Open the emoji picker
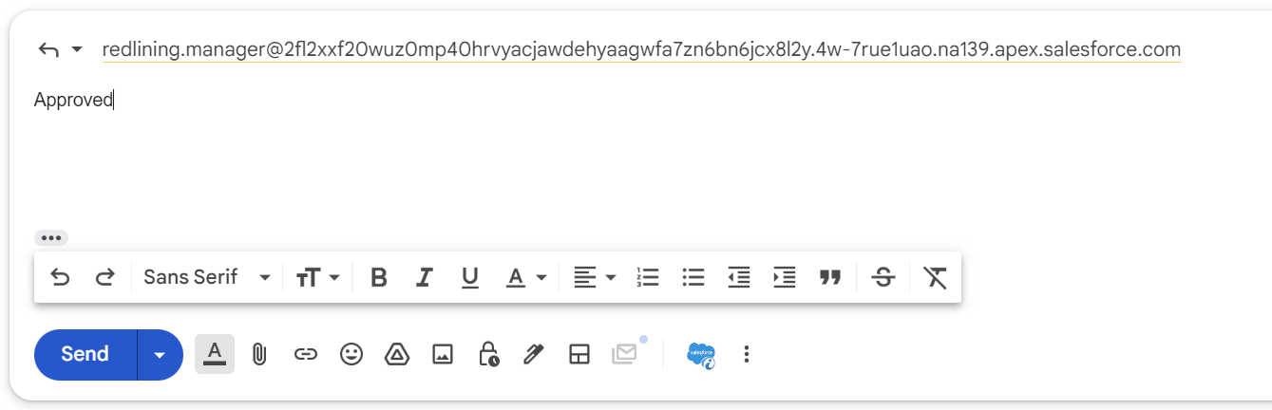1272x410 pixels. click(351, 354)
